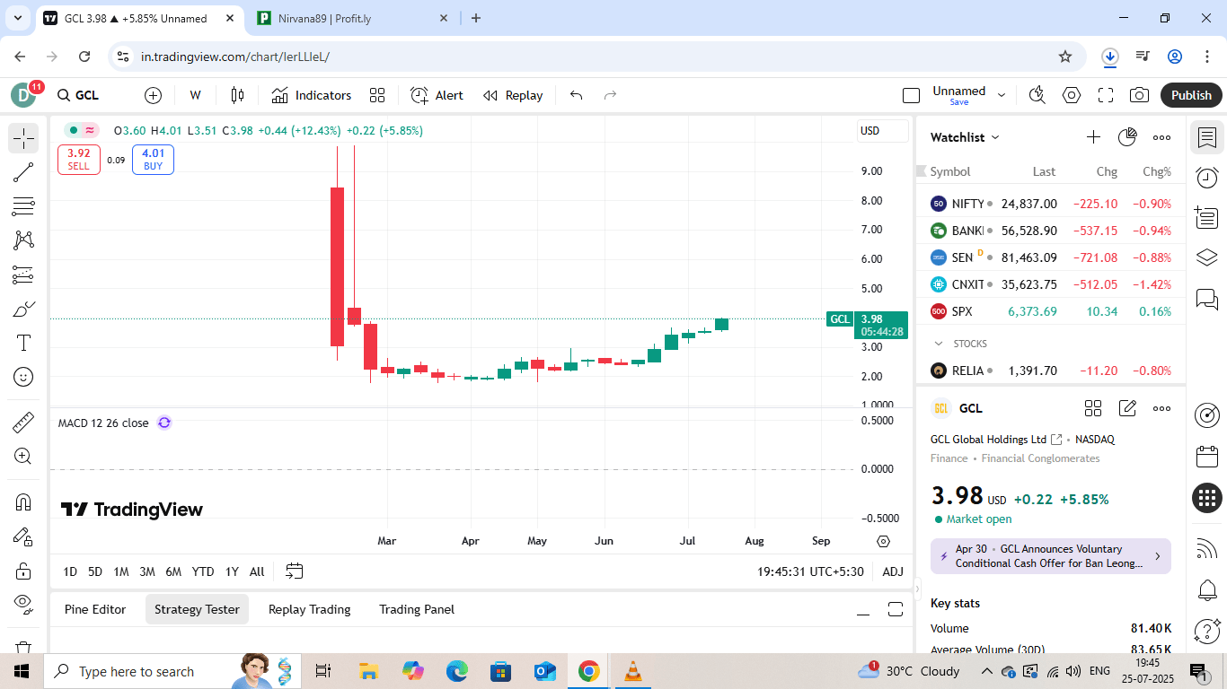Open the emoji icons tool
The height and width of the screenshot is (689, 1227).
tap(23, 377)
